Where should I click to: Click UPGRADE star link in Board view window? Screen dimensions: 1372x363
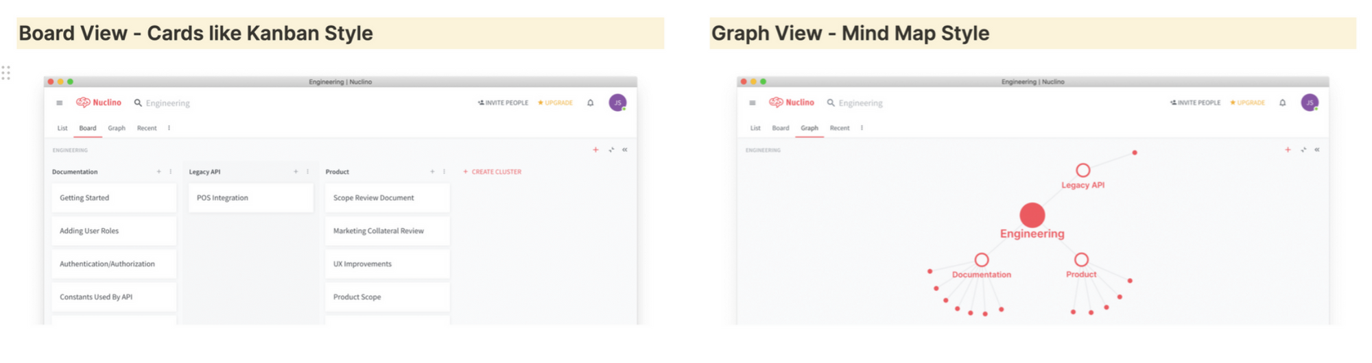[x=555, y=103]
